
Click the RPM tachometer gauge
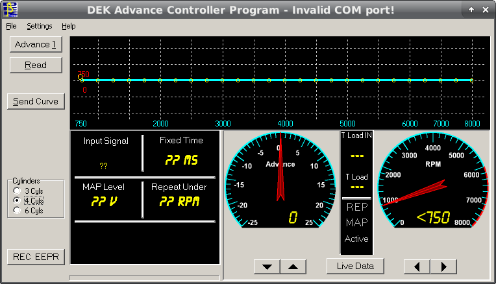pos(432,180)
